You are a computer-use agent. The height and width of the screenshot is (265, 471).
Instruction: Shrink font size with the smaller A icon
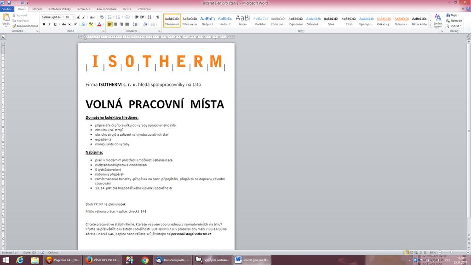pyautogui.click(x=84, y=17)
